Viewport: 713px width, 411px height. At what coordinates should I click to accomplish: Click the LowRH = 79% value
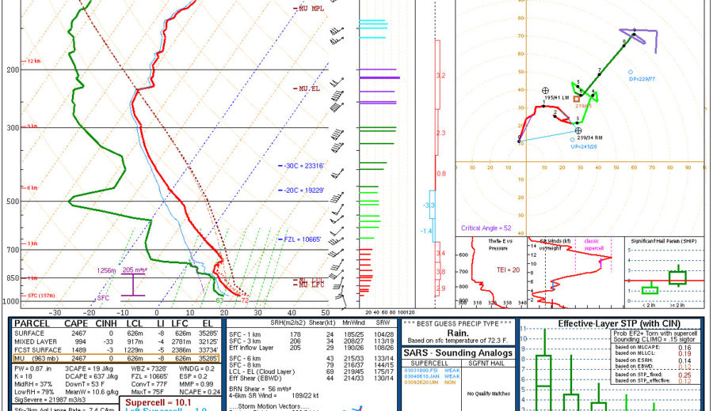[34, 392]
